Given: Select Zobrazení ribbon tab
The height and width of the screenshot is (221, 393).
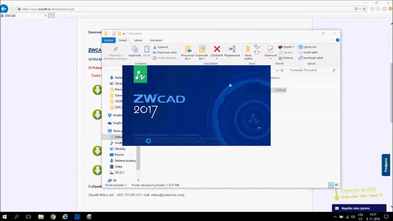Looking at the screenshot, I should point(156,40).
